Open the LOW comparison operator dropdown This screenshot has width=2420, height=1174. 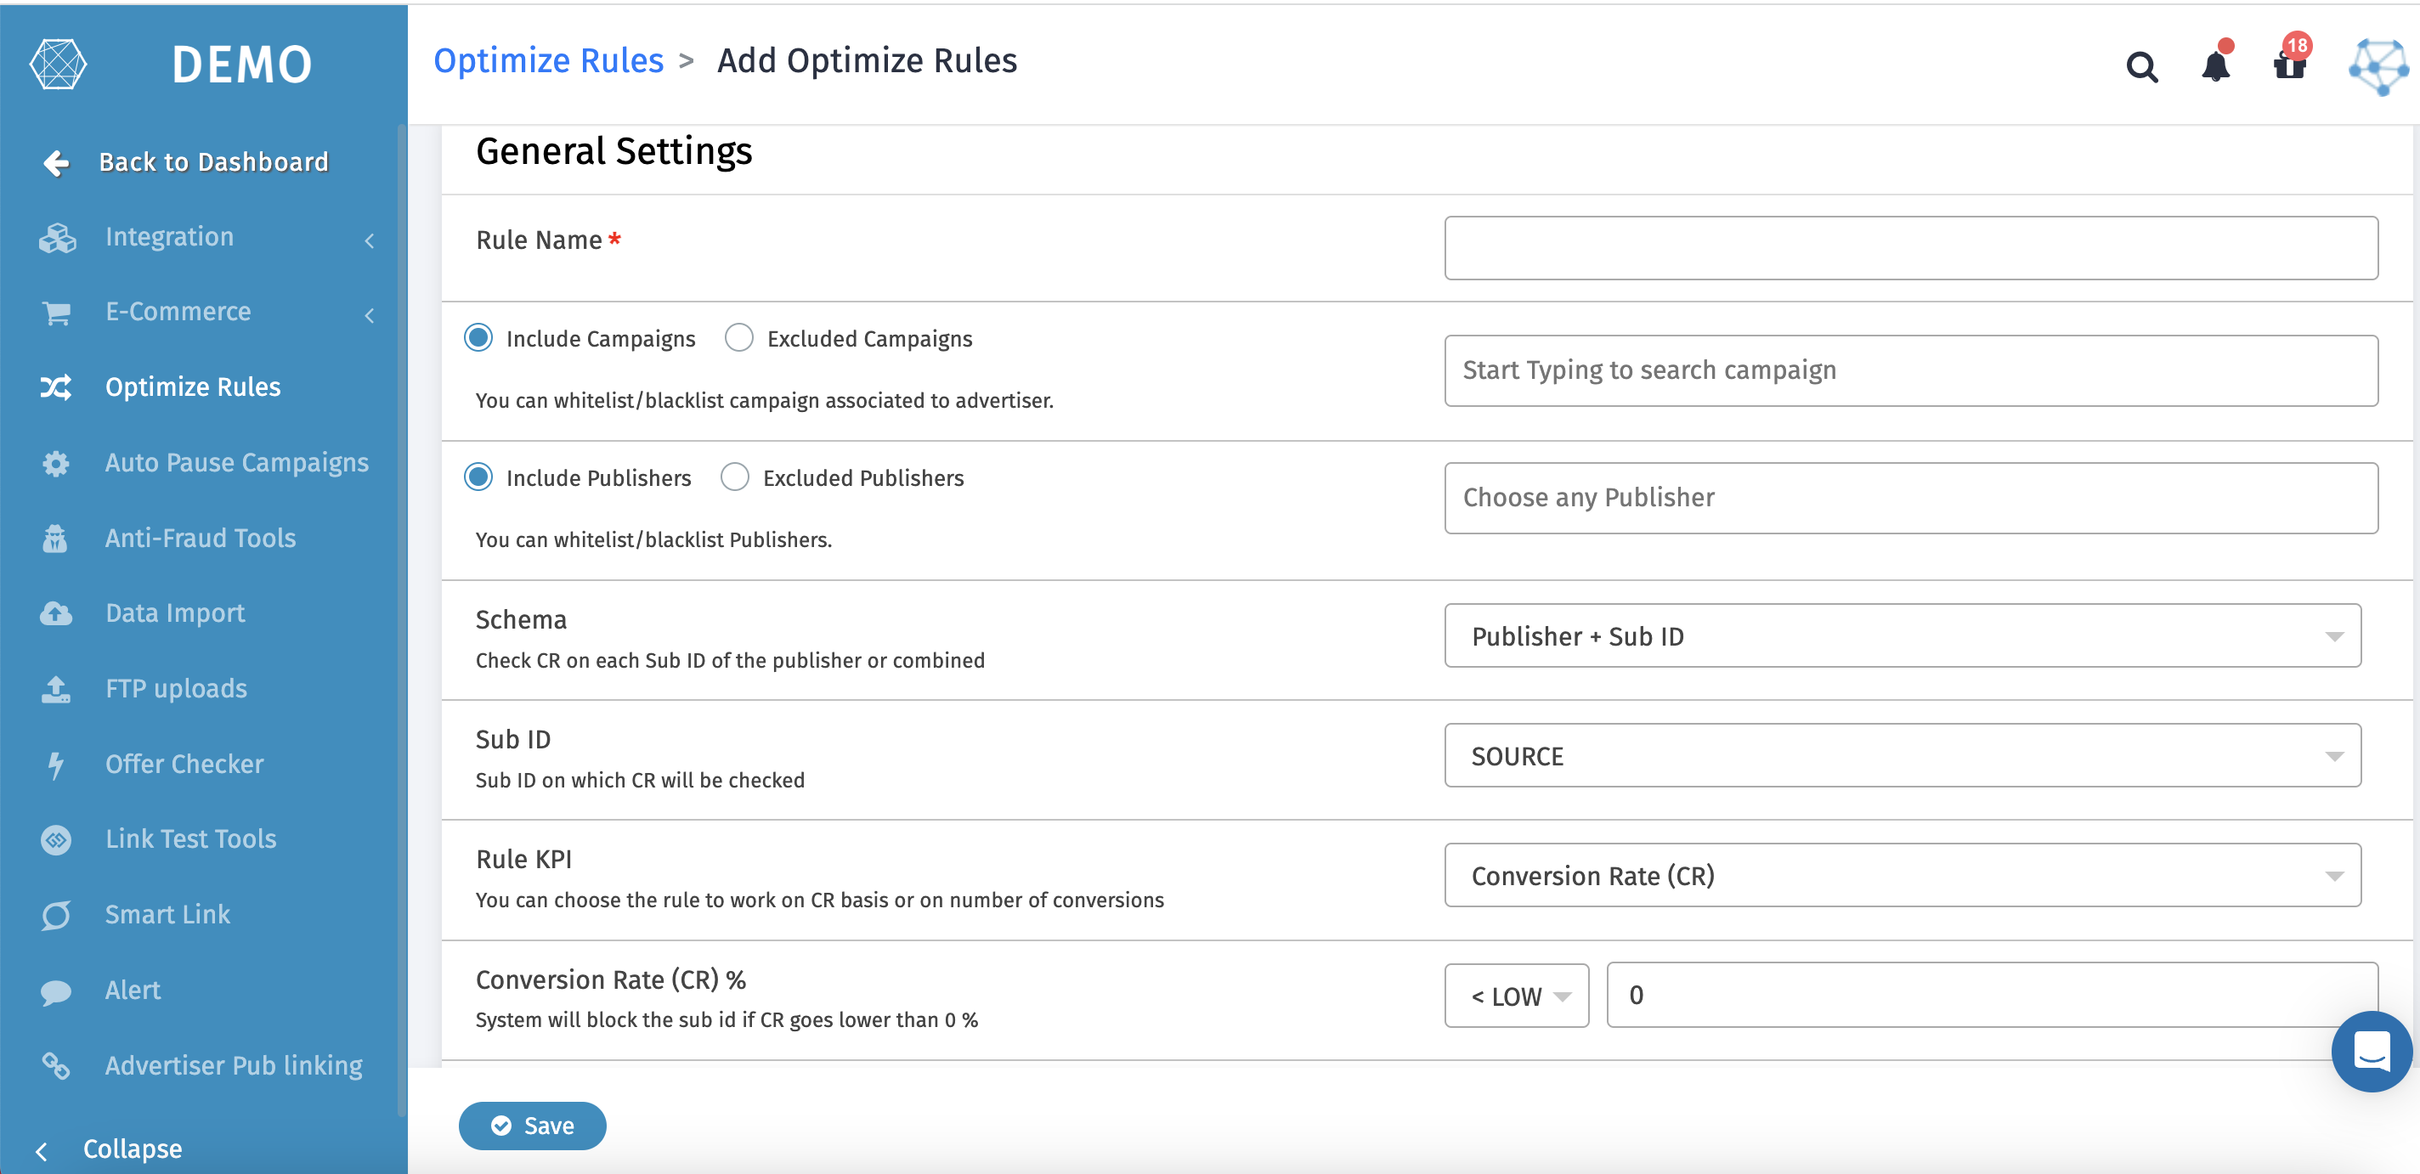(1515, 996)
